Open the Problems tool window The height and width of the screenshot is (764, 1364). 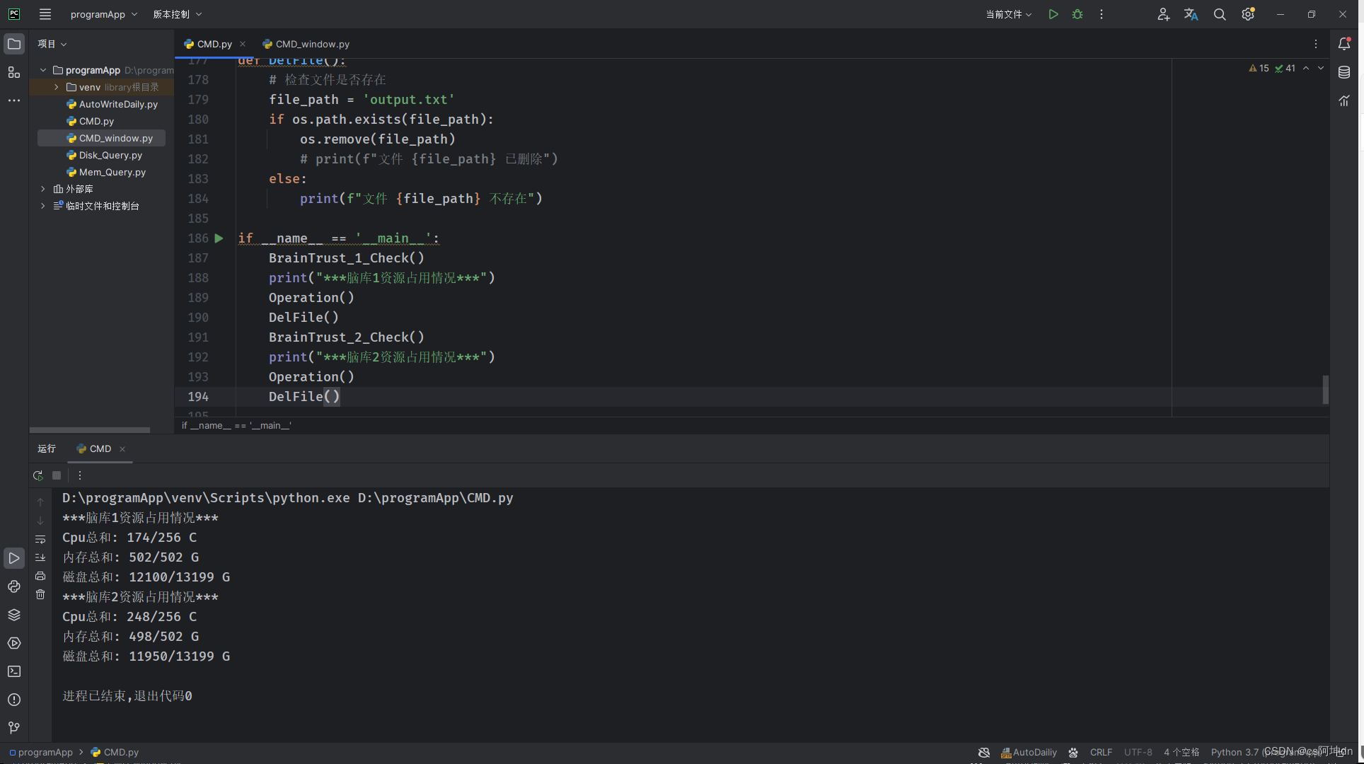click(x=13, y=700)
